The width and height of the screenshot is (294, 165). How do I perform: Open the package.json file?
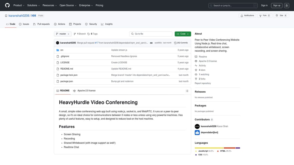coord(67,81)
